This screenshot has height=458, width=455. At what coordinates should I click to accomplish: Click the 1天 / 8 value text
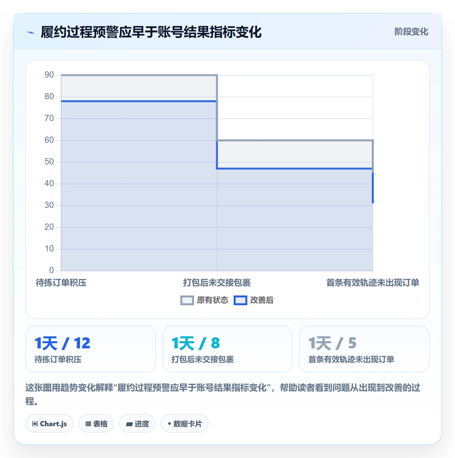pos(196,343)
